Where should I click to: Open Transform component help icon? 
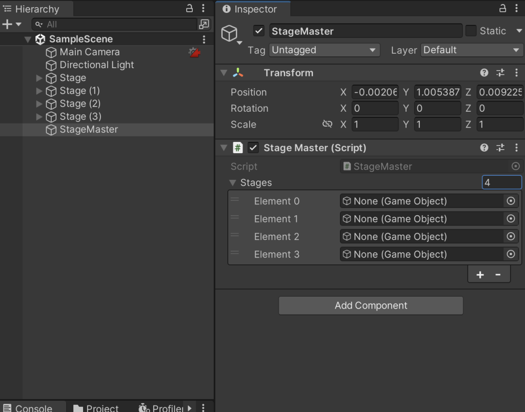click(484, 73)
